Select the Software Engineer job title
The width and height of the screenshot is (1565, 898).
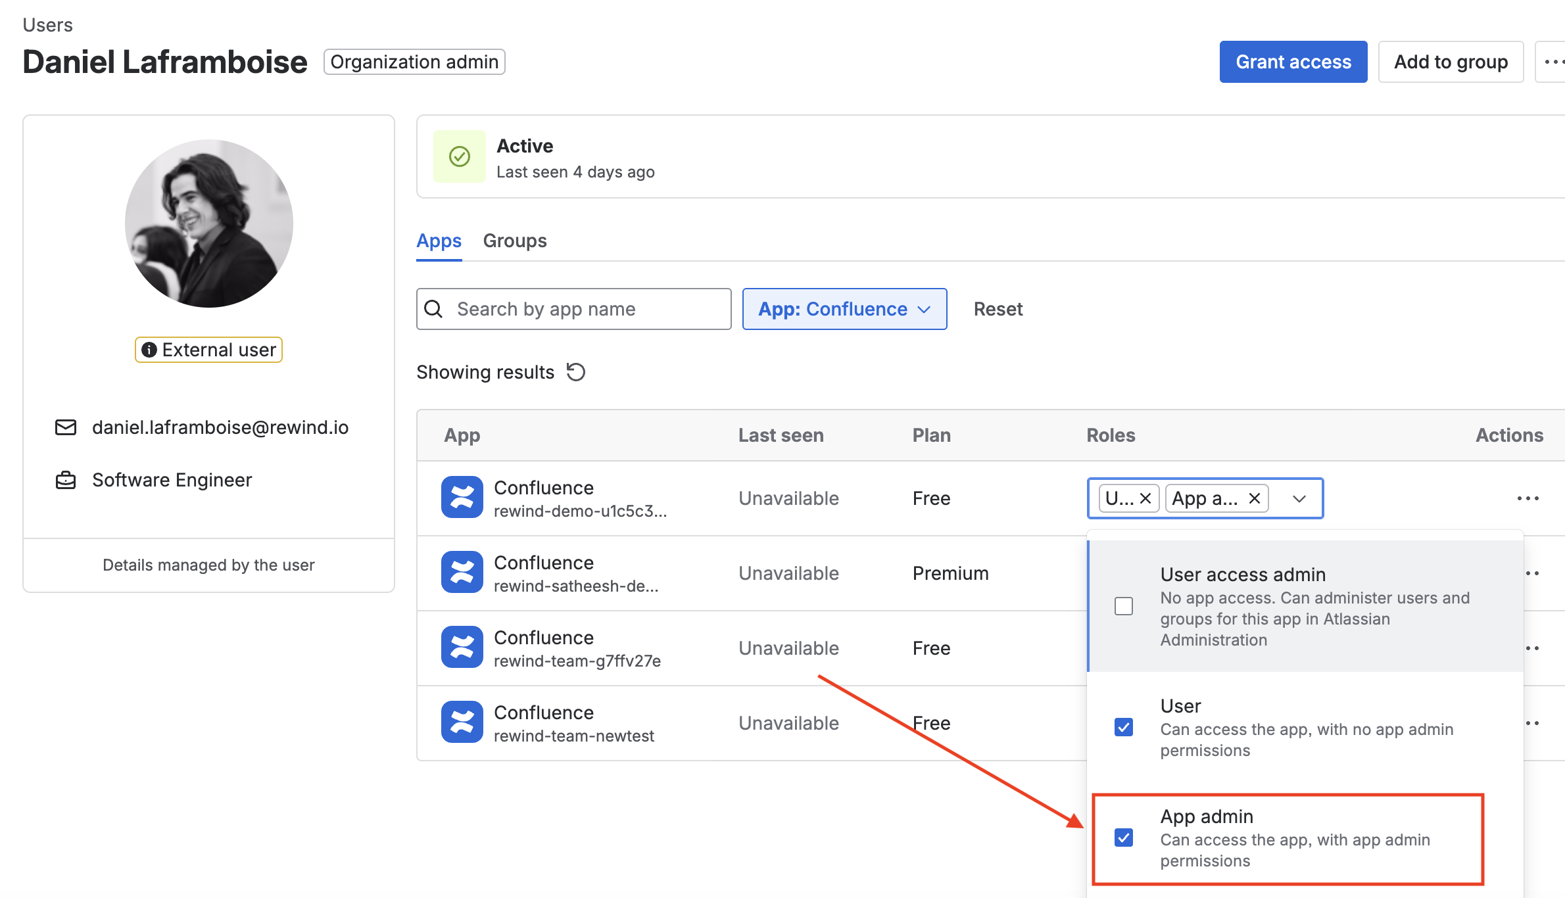[x=172, y=480]
